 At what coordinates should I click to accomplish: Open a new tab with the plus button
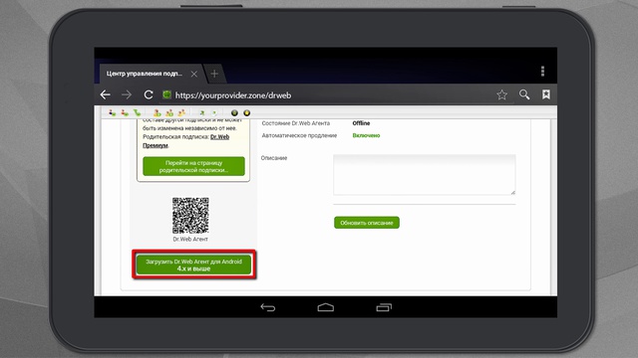[x=214, y=74]
